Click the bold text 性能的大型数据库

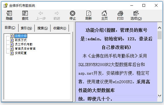coord(96,90)
